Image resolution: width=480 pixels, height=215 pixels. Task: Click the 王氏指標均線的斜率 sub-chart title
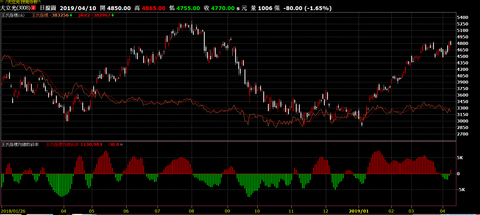20,144
